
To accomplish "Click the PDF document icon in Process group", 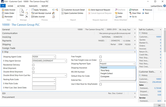I will pyautogui.click(x=54, y=17).
